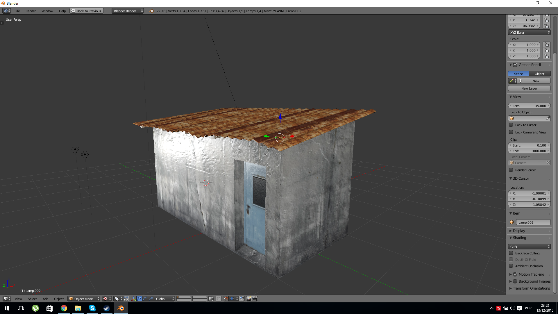Open the File menu
This screenshot has width=558, height=314.
(17, 11)
